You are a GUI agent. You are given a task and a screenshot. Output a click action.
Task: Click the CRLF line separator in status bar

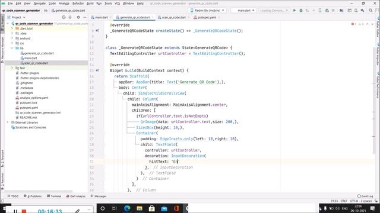[x=344, y=201]
